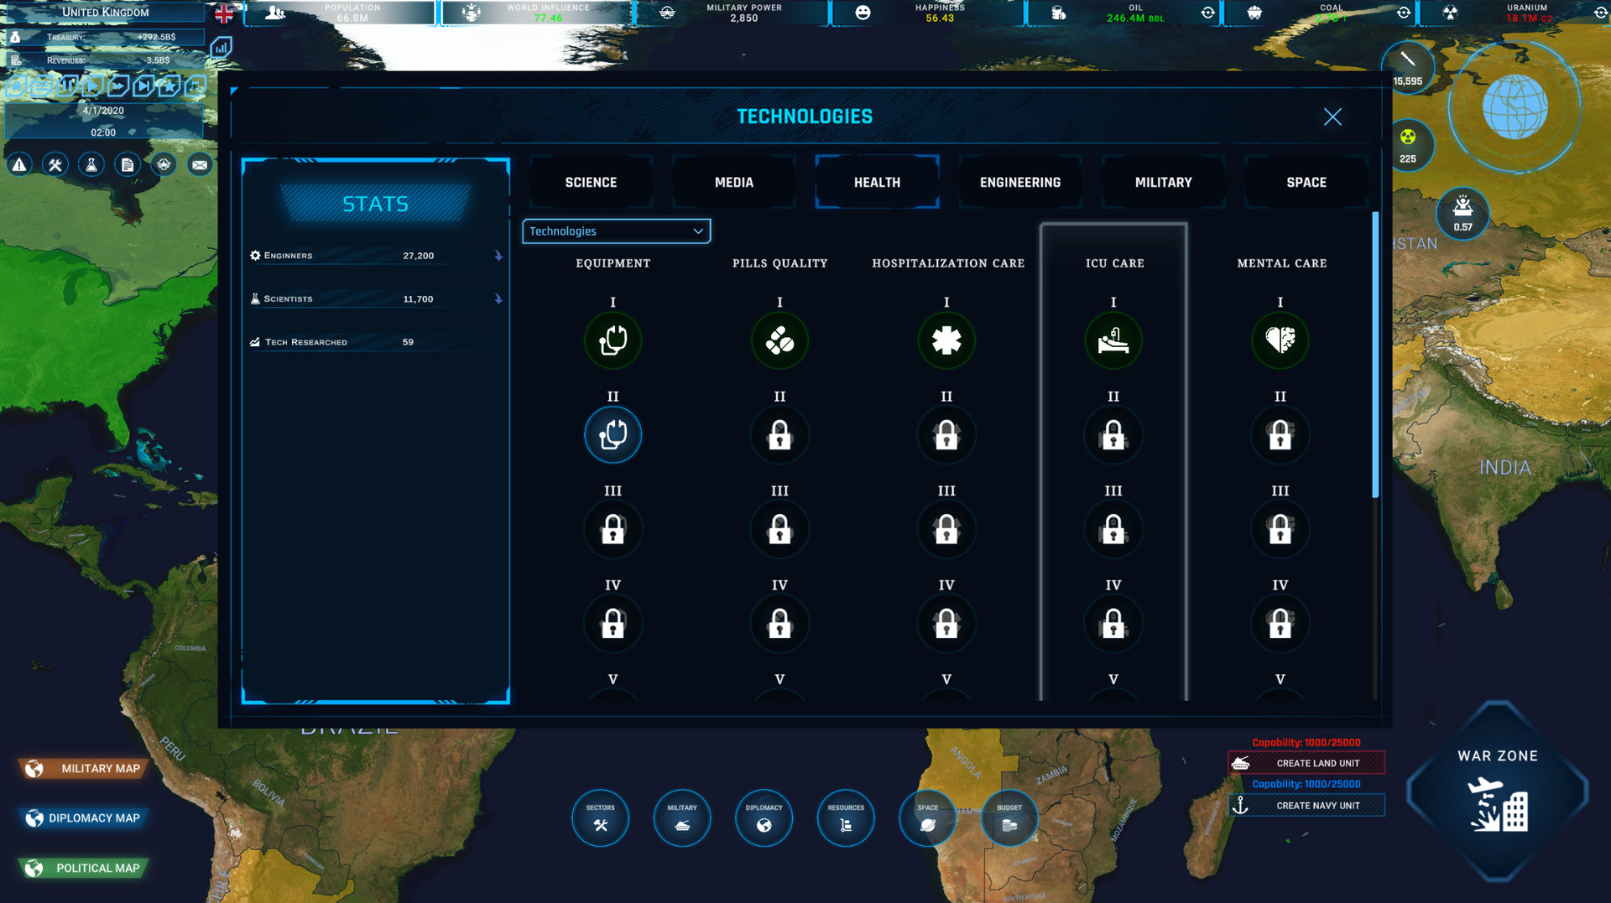This screenshot has height=903, width=1611.
Task: Switch to the Engineering tab
Action: [x=1019, y=182]
